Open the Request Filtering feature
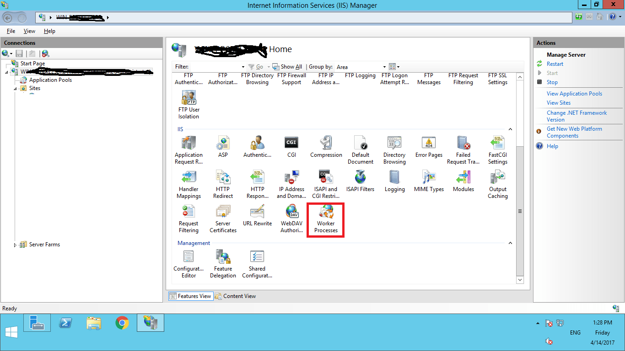 click(189, 218)
